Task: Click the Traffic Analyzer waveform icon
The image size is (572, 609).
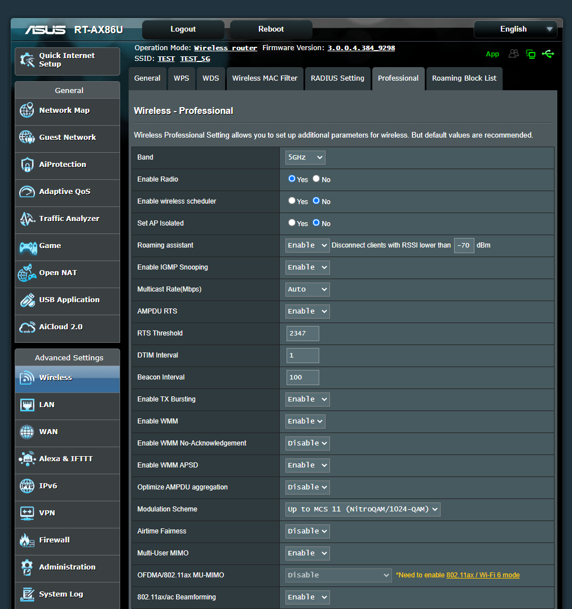Action: point(27,219)
